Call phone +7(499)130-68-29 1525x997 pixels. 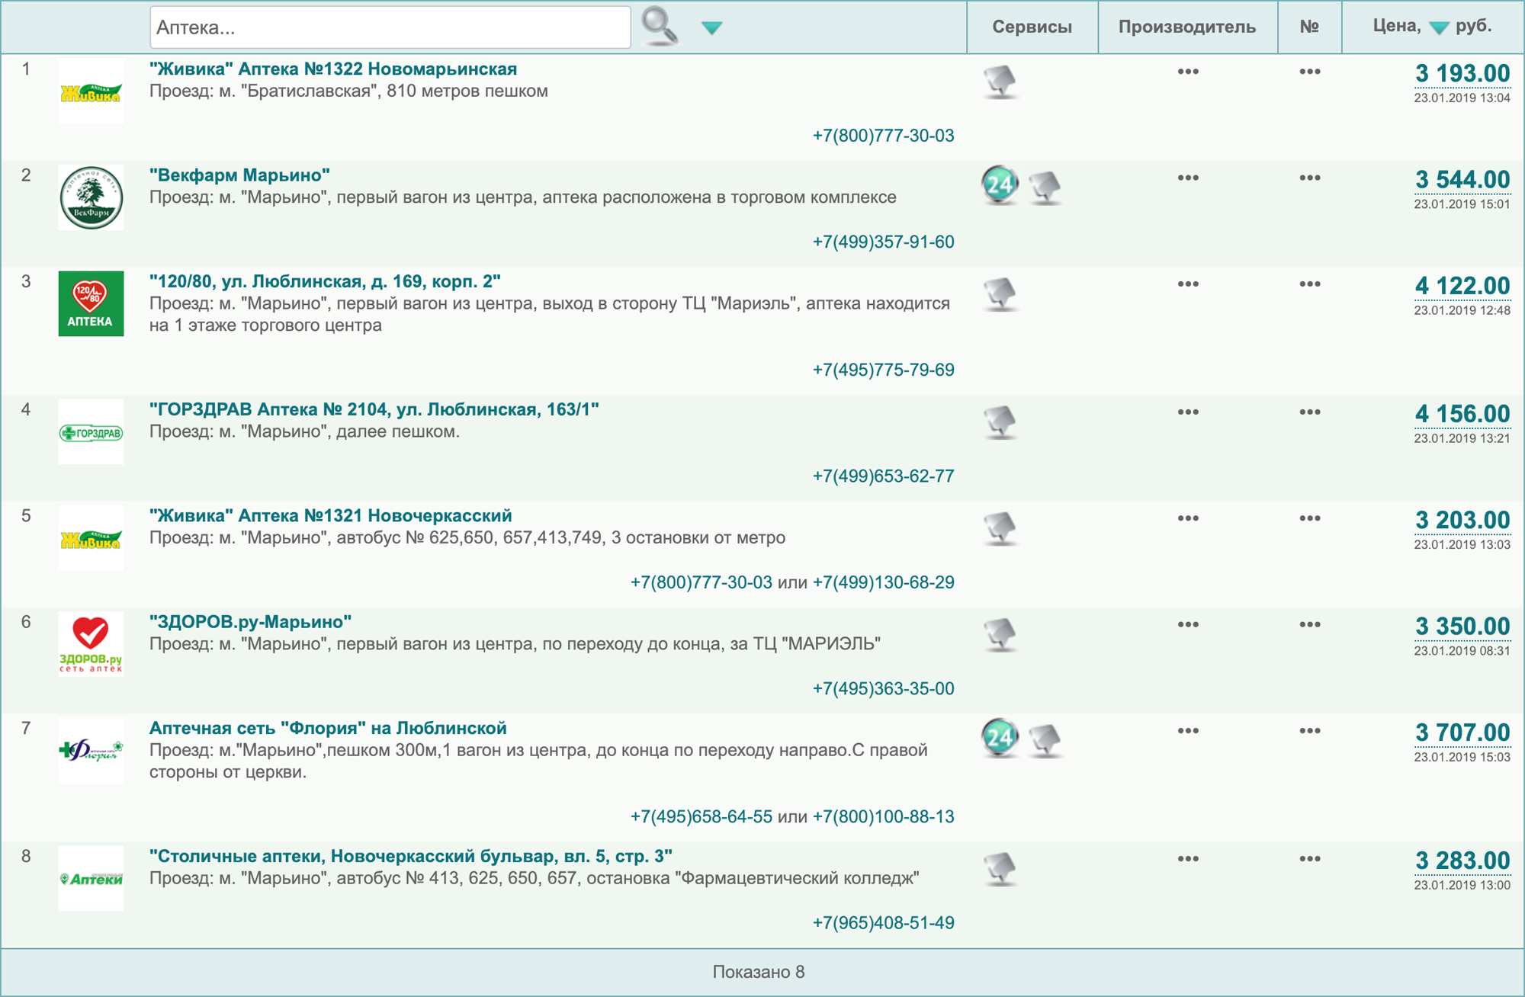click(883, 582)
